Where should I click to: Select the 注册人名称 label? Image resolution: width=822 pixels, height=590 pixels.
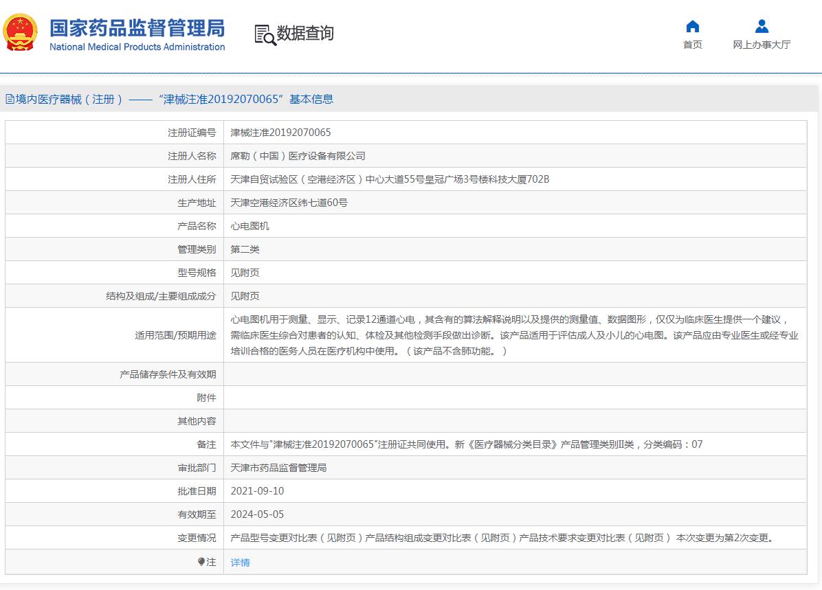[191, 156]
